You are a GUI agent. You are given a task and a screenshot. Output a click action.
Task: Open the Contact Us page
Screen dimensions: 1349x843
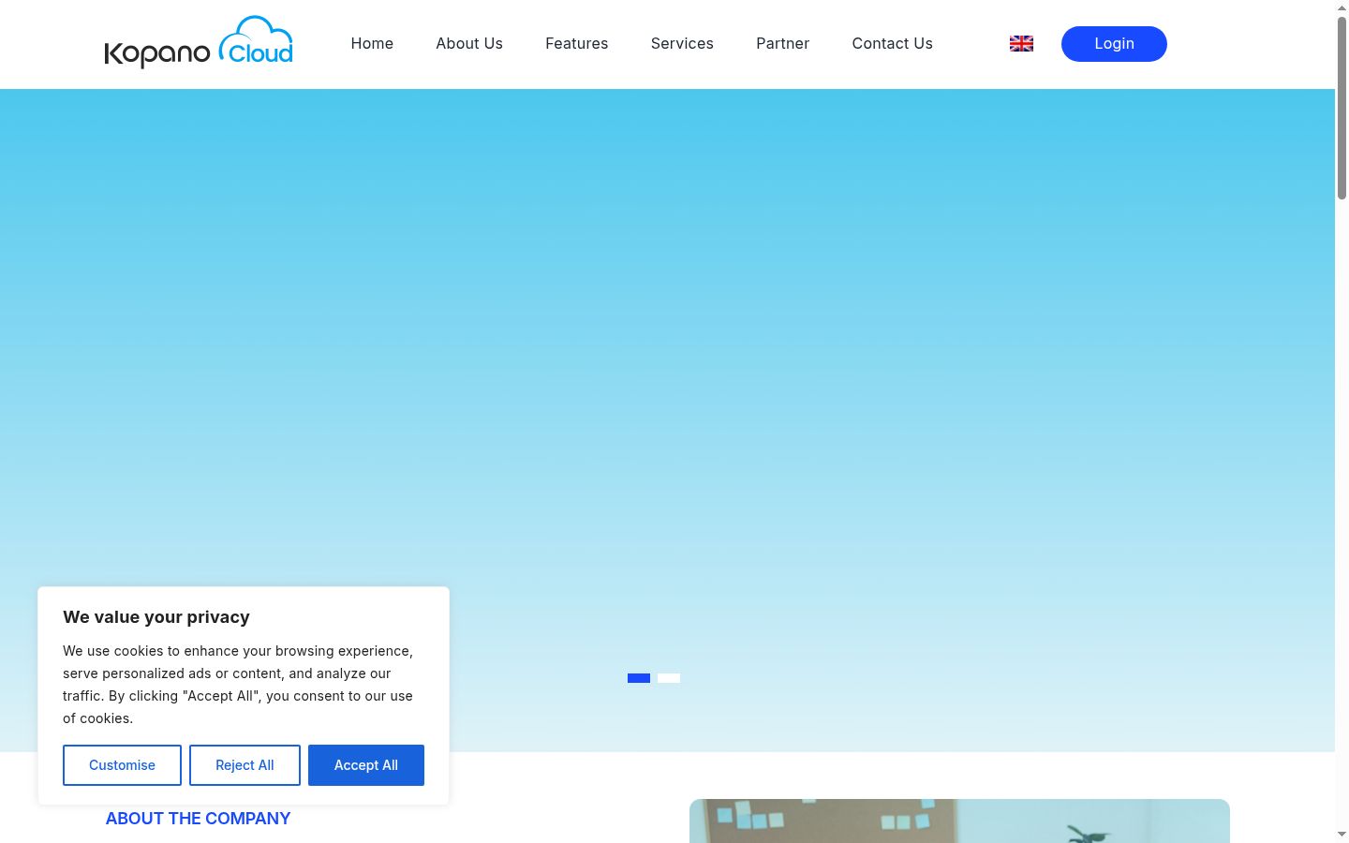pyautogui.click(x=893, y=43)
